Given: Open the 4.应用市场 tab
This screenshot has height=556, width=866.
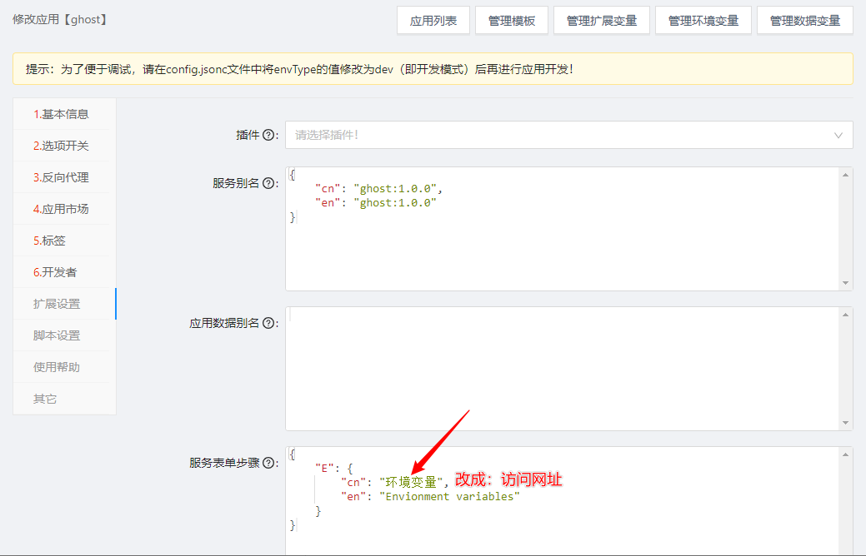Looking at the screenshot, I should (x=61, y=209).
